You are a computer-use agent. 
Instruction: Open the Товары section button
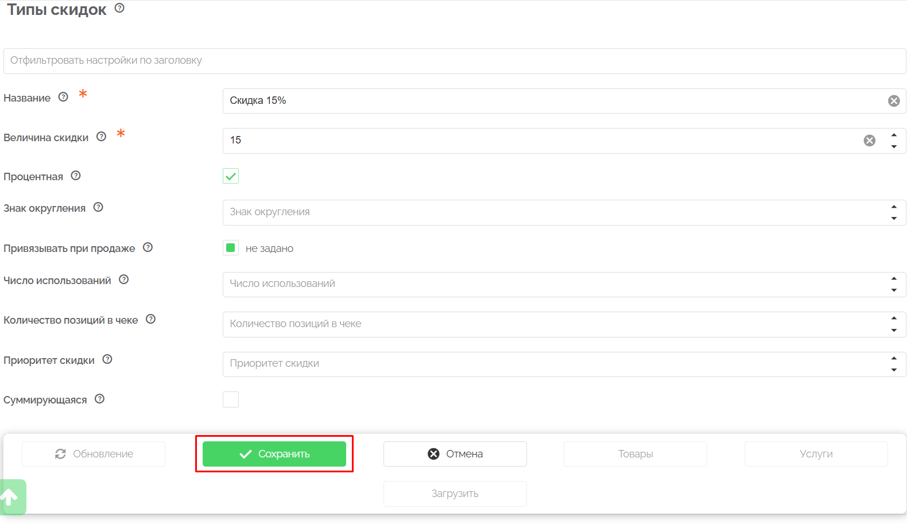tap(635, 454)
